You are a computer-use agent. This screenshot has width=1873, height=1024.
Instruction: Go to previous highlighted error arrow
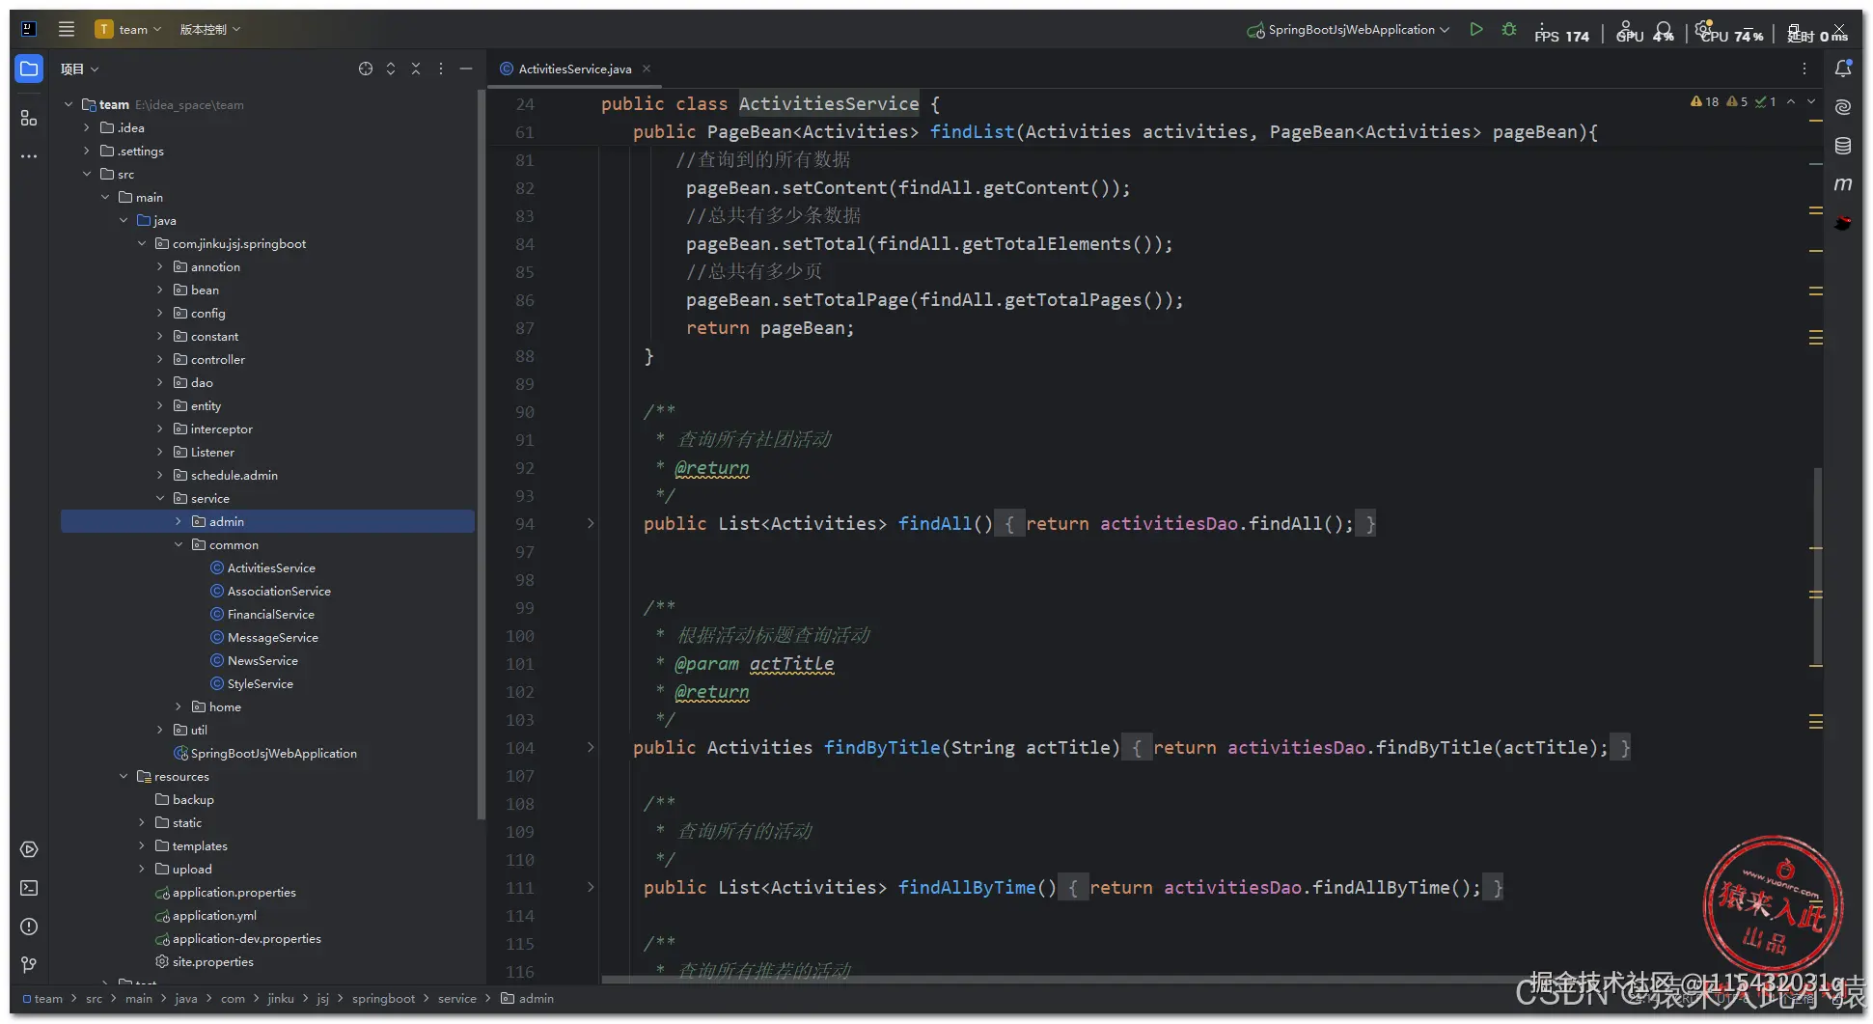pos(1791,101)
